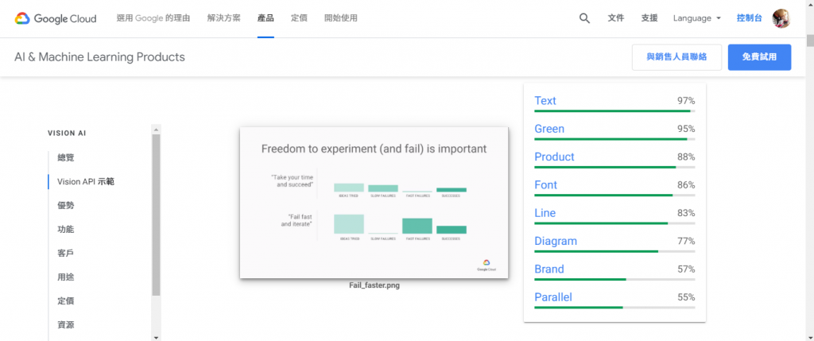Click the 免費試用 button
Screen dimensions: 814x341
tap(759, 57)
